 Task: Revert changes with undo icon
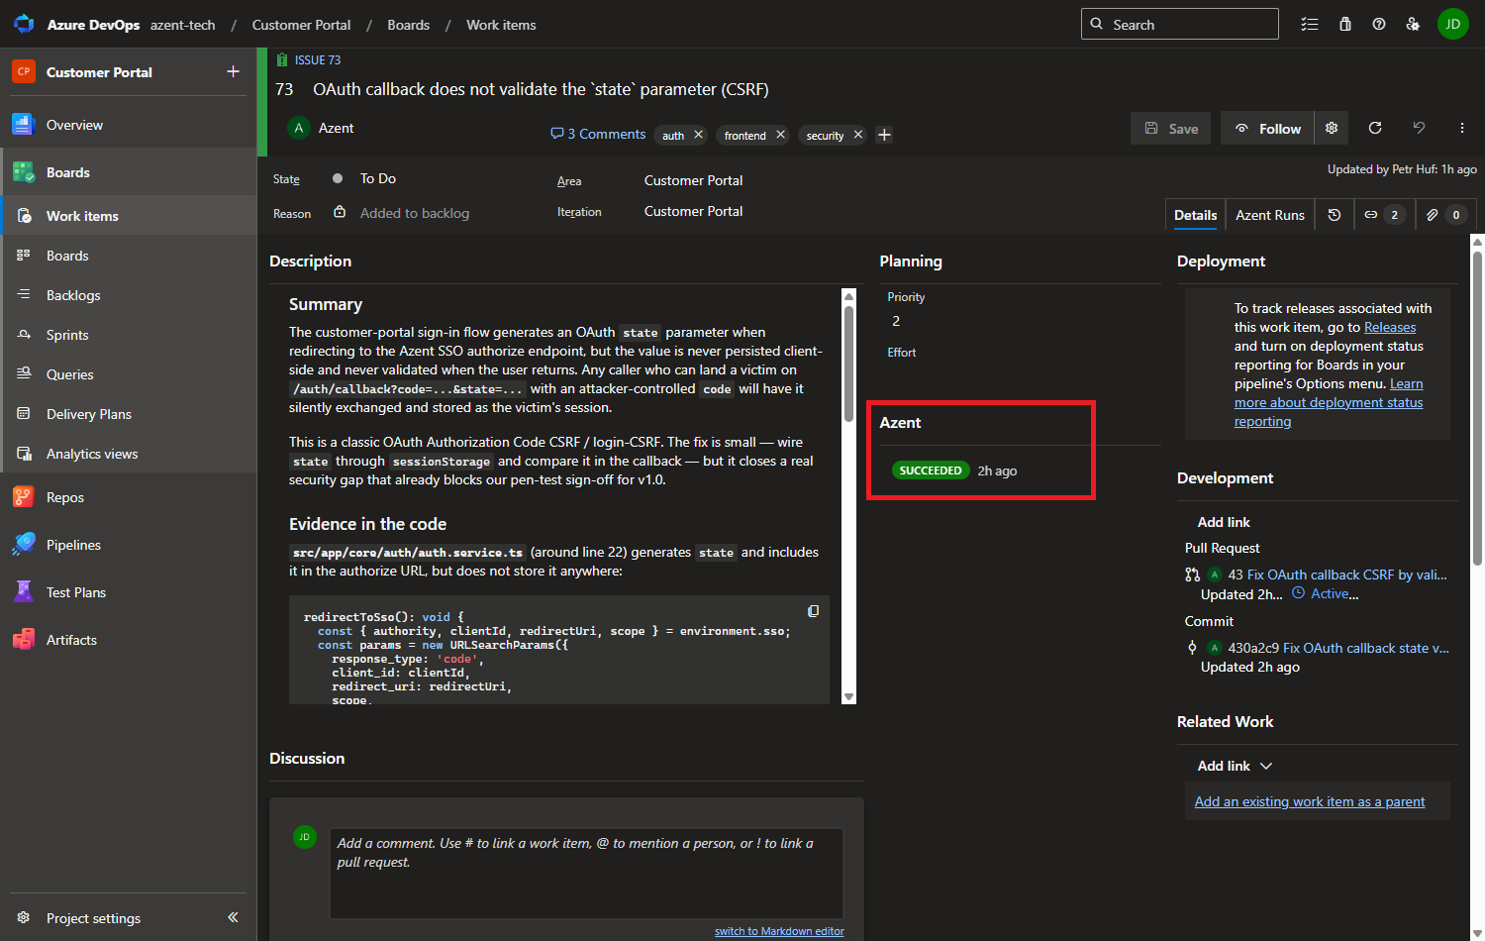point(1418,128)
